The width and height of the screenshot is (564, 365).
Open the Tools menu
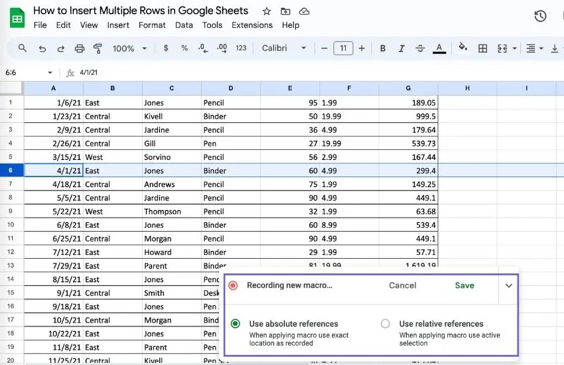pos(212,25)
